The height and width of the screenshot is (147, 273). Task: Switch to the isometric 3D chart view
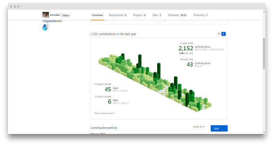click(224, 34)
